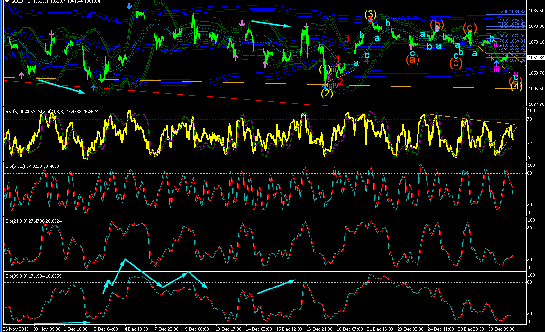545x332 pixels.
Task: Click the 28 Dec 23:00 time label
Action: (471, 329)
